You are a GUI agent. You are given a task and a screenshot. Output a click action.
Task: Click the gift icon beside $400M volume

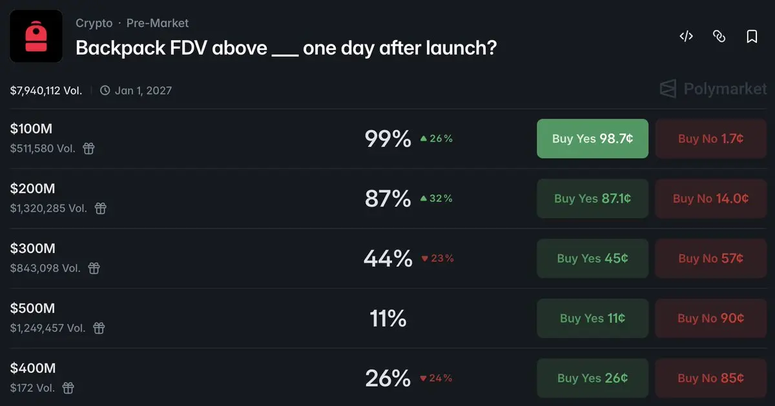[68, 388]
